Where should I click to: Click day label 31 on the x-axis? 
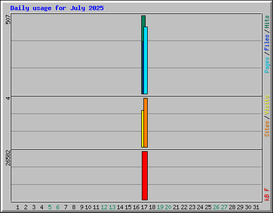tap(256, 207)
